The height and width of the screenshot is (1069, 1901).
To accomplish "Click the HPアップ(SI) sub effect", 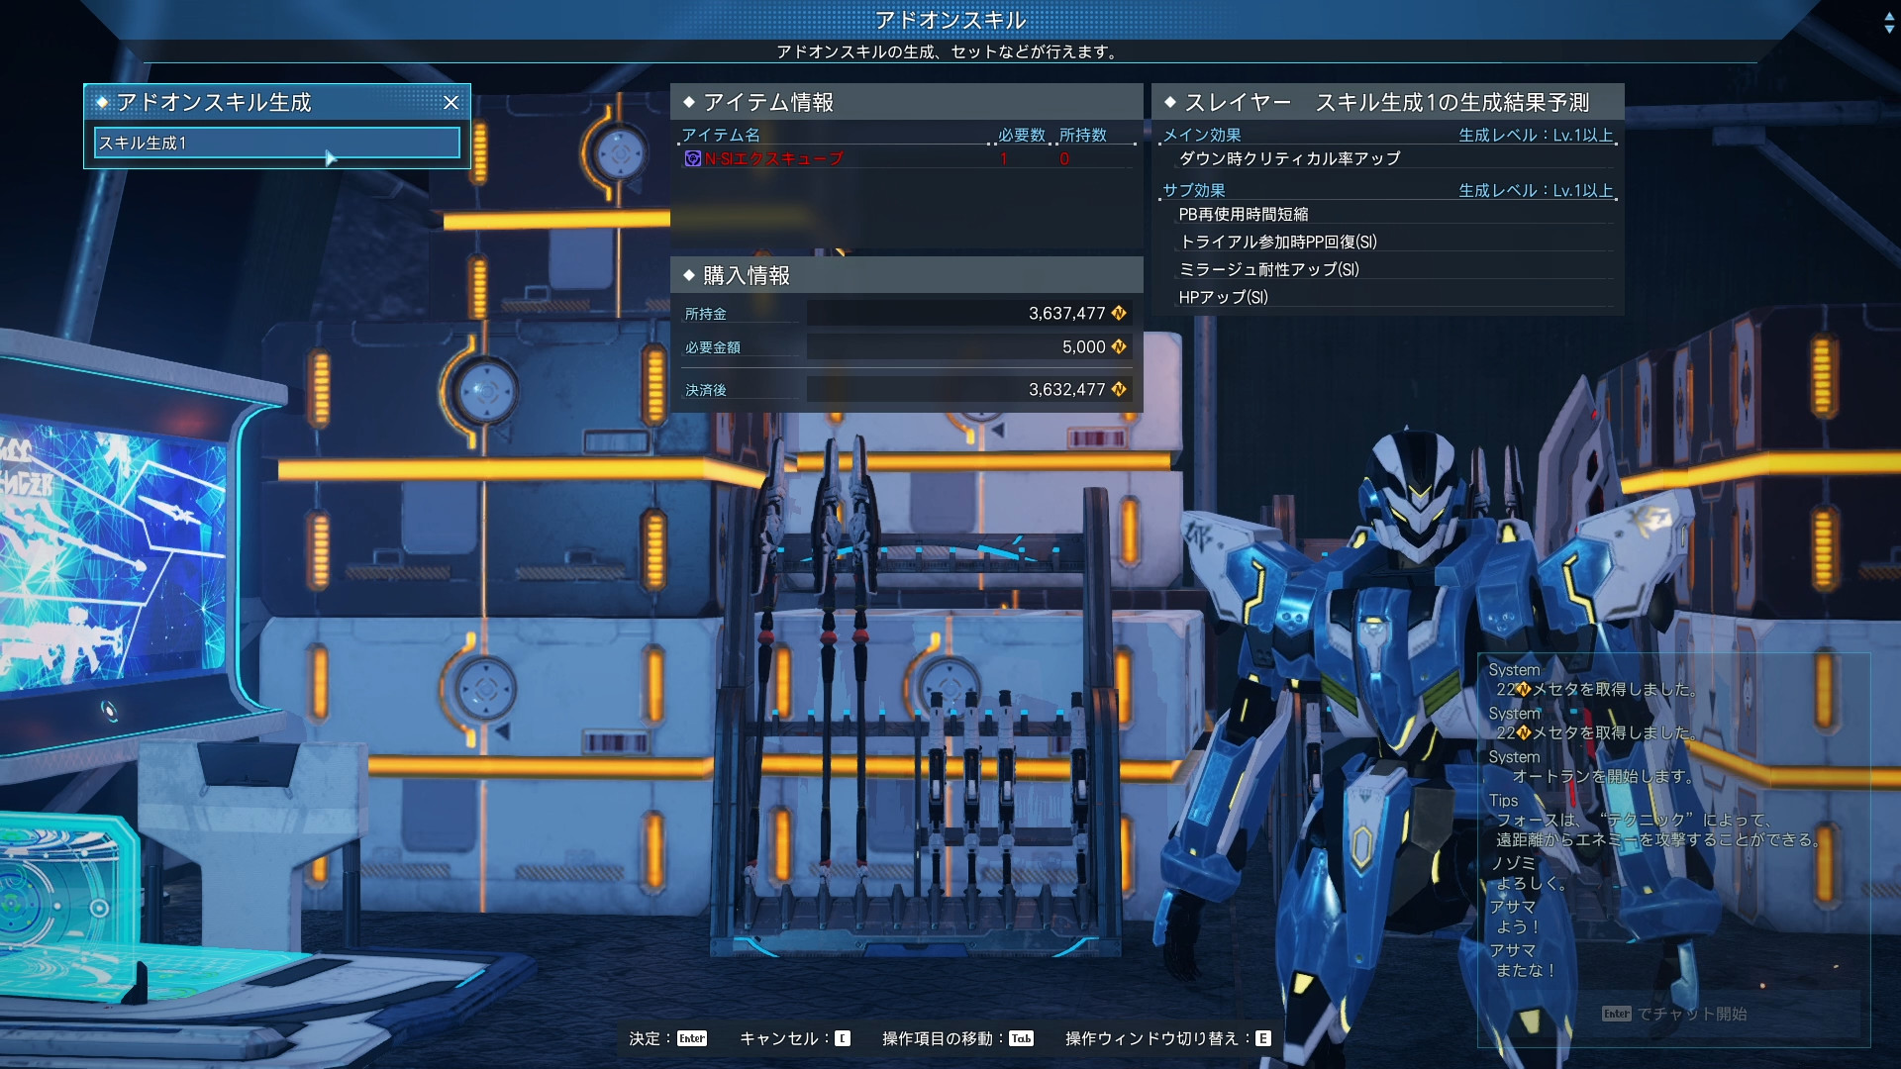I will pos(1223,297).
